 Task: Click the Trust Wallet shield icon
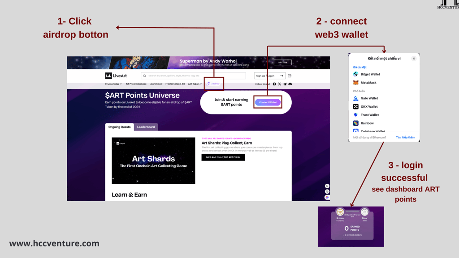[x=355, y=115]
